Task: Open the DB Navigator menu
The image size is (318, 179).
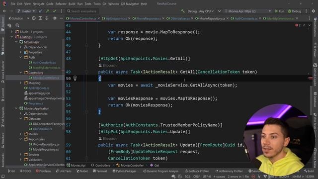Action: pos(130,3)
